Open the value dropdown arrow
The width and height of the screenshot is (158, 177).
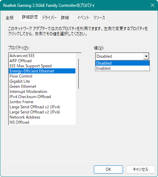coord(146,56)
